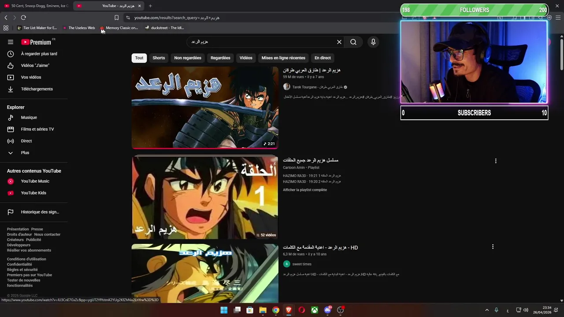
Task: Open YouTube Kids
Action: [x=33, y=193]
